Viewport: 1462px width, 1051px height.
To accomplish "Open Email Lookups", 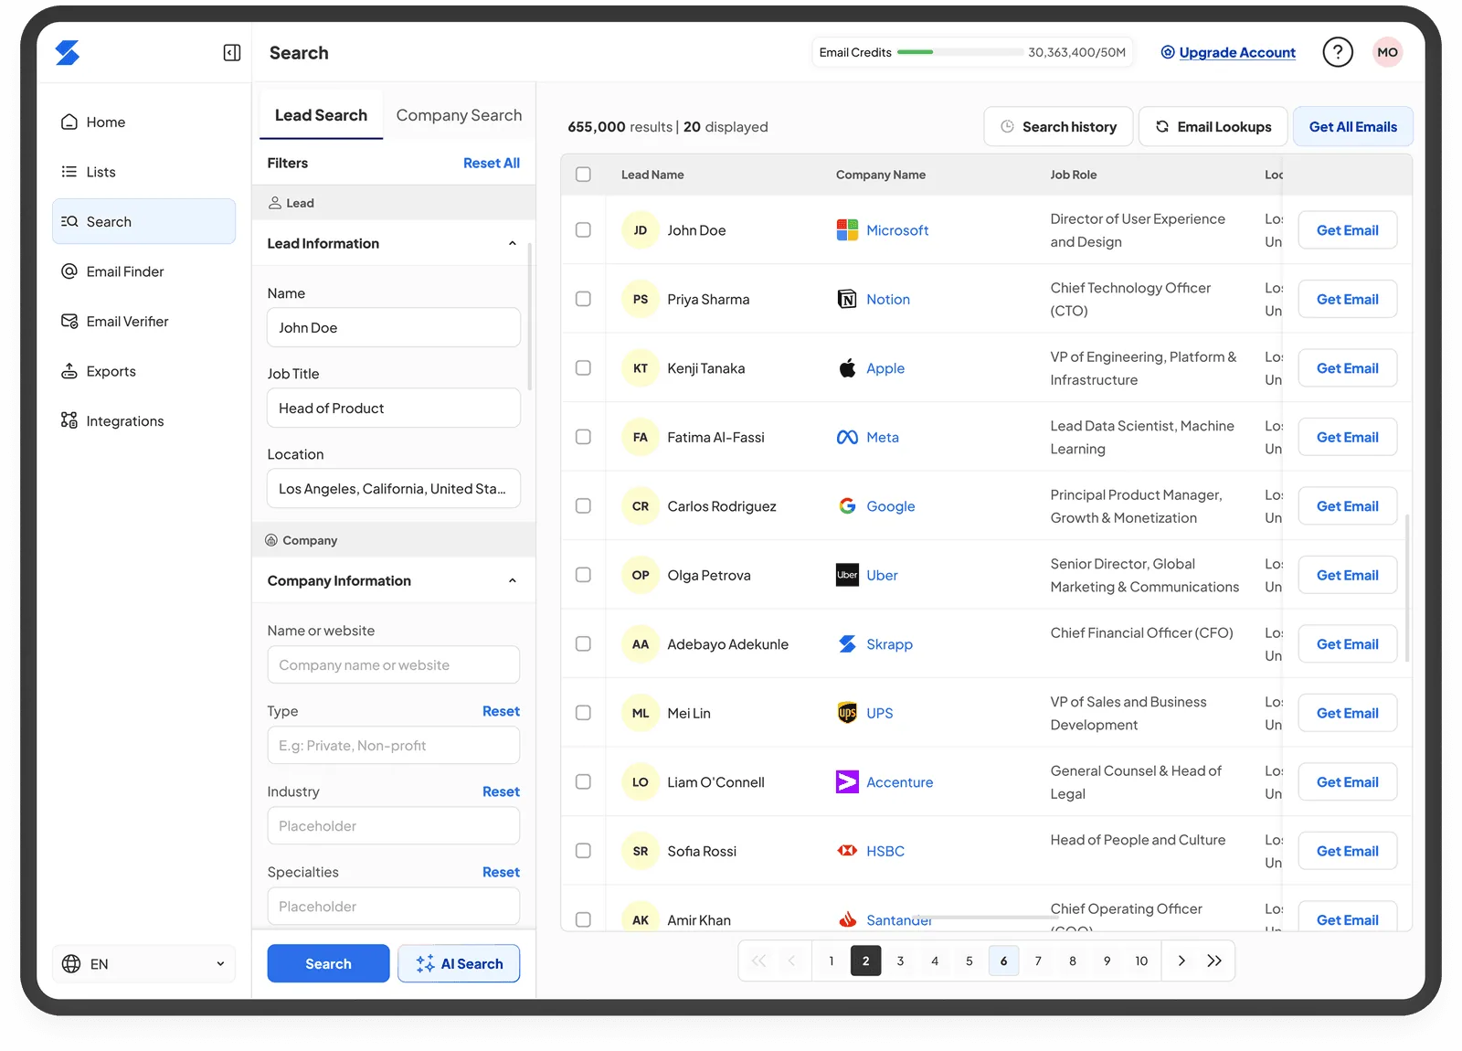I will (x=1213, y=127).
